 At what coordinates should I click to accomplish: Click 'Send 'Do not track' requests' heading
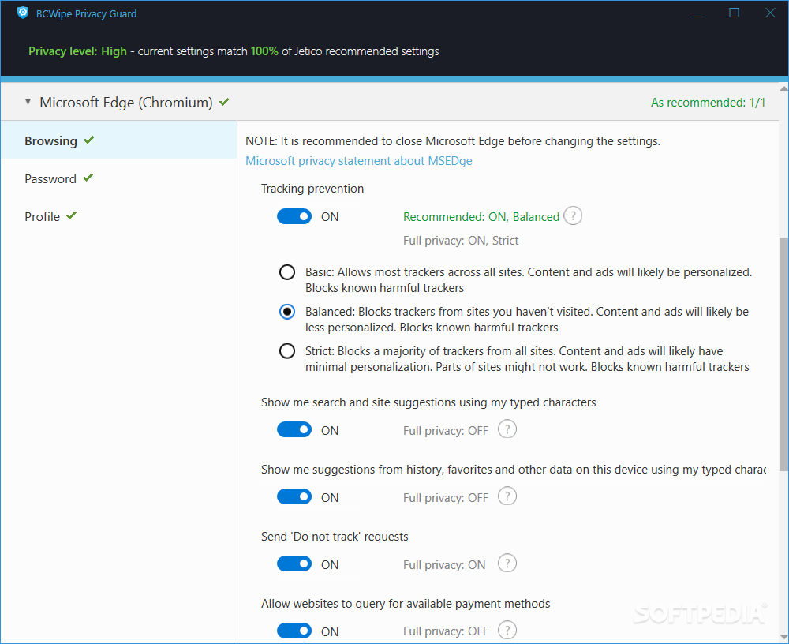[335, 537]
